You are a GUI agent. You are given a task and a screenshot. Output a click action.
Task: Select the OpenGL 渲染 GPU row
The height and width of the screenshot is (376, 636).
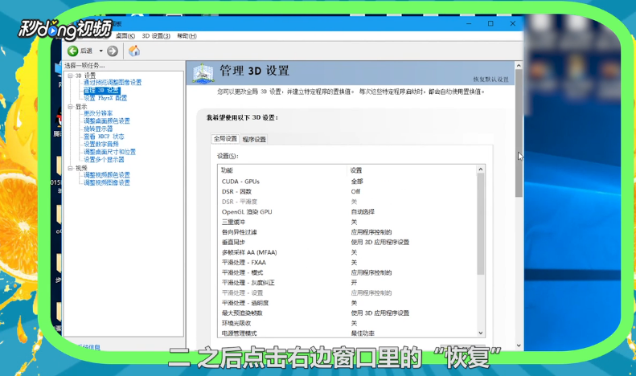(348, 212)
